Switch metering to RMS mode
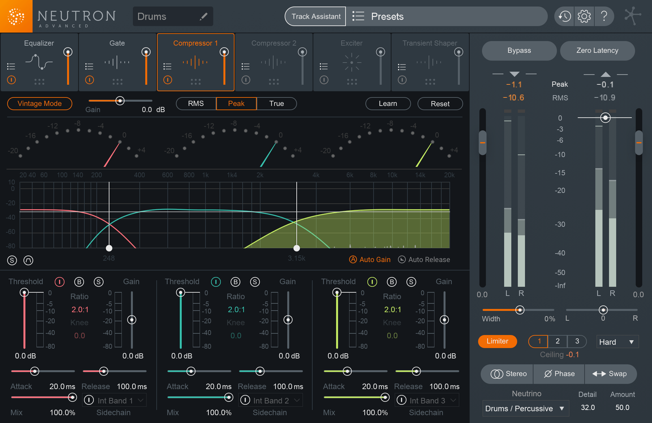Viewport: 652px width, 423px height. [196, 103]
